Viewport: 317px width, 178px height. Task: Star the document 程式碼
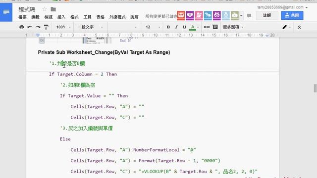point(45,9)
